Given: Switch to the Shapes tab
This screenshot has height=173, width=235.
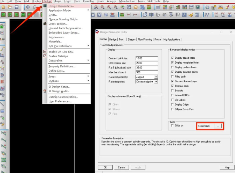Looking at the screenshot, I should click(132, 39).
